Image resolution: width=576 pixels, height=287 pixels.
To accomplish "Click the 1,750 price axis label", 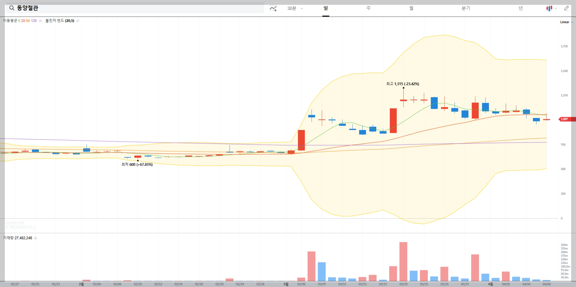I will point(564,46).
